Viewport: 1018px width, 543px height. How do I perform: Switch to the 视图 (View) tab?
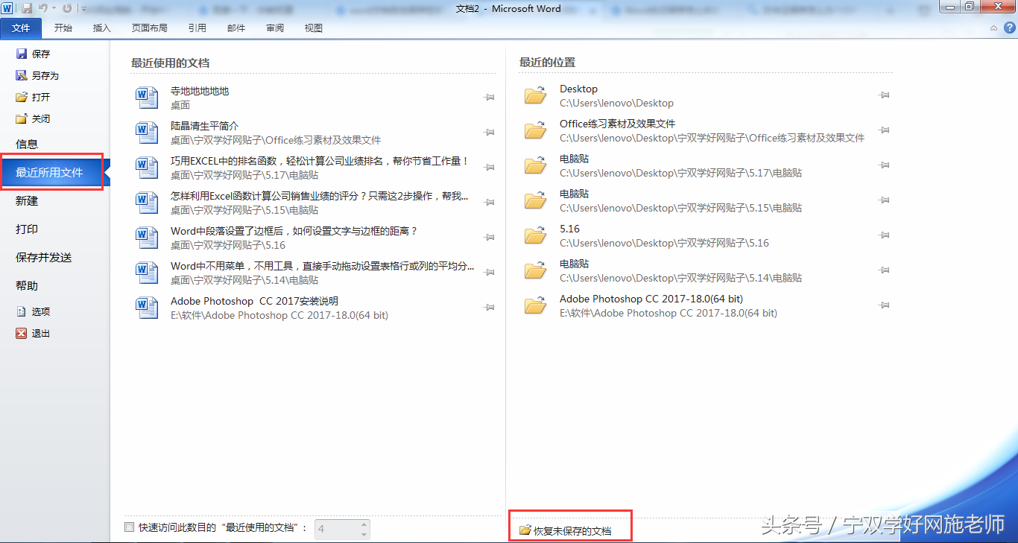314,28
